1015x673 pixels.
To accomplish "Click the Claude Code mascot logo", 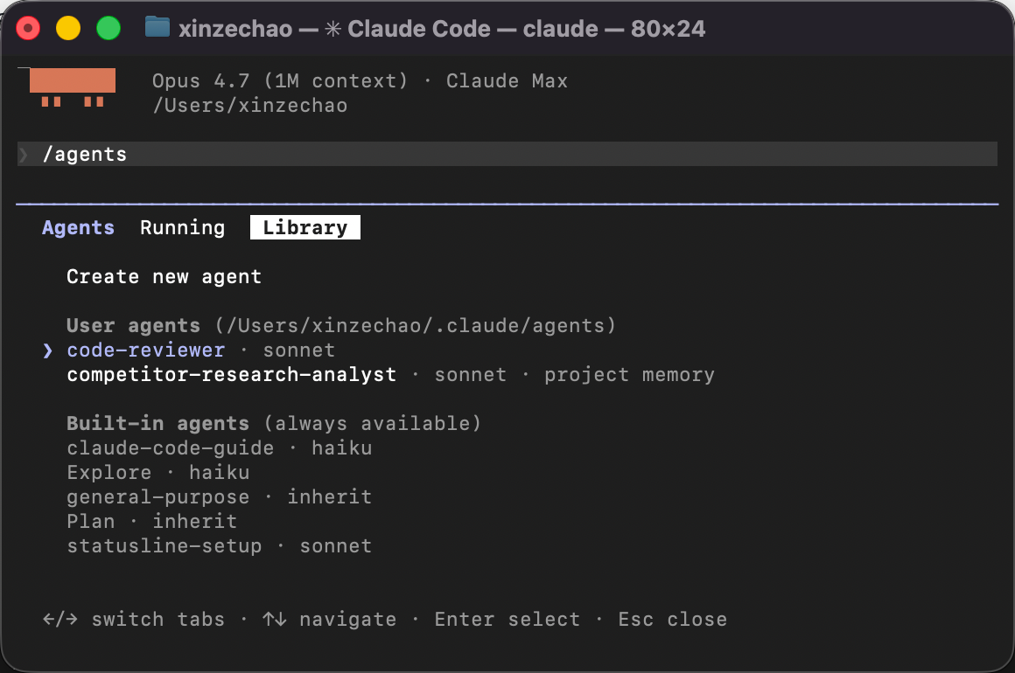I will [73, 87].
